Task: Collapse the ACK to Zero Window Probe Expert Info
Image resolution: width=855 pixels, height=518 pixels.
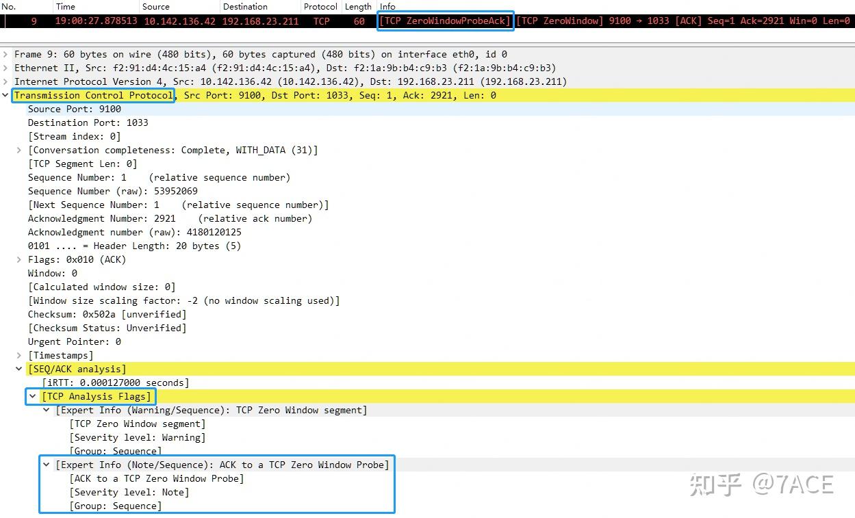Action: pyautogui.click(x=45, y=465)
